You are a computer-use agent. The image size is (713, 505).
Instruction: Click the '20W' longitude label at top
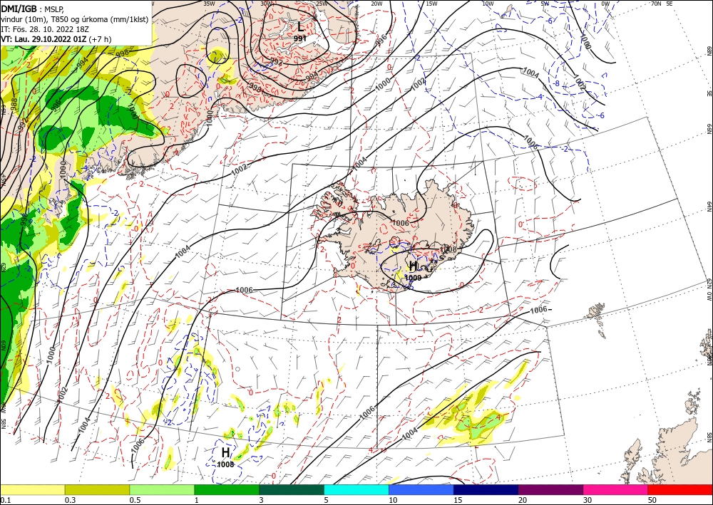(377, 3)
